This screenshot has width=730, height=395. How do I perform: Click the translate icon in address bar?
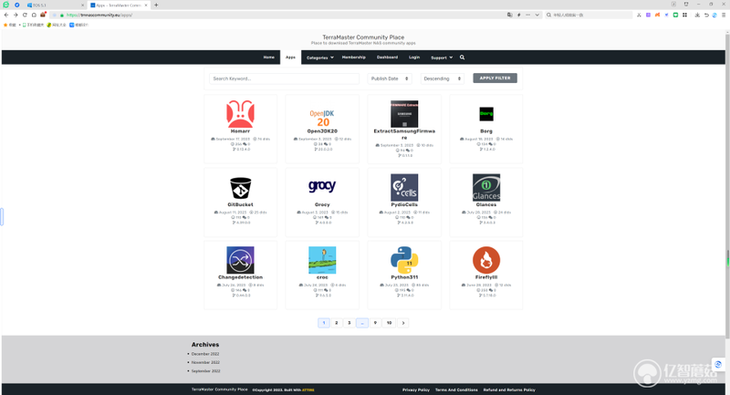pyautogui.click(x=510, y=15)
